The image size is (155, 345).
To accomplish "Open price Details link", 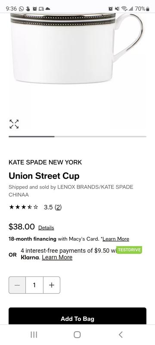I will coord(46,228).
